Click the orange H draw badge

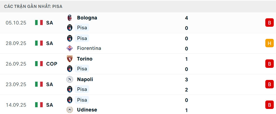click(x=269, y=43)
